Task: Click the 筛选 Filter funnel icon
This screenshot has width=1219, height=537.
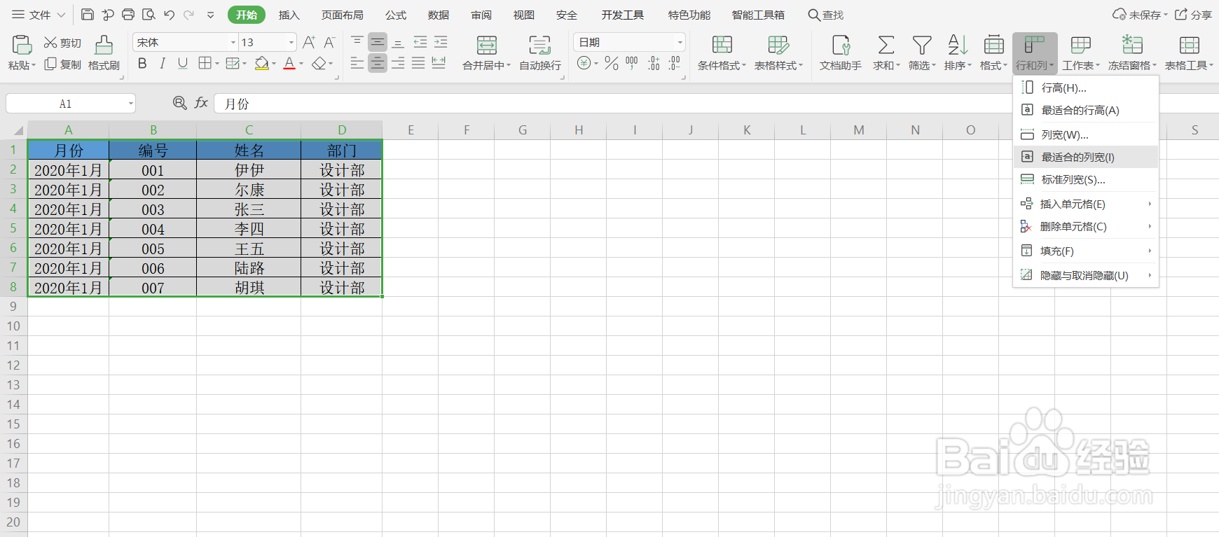Action: coord(922,45)
